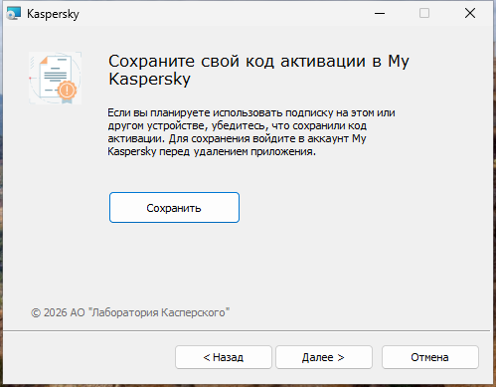
Task: Proceed with the Далее button
Action: pos(324,357)
